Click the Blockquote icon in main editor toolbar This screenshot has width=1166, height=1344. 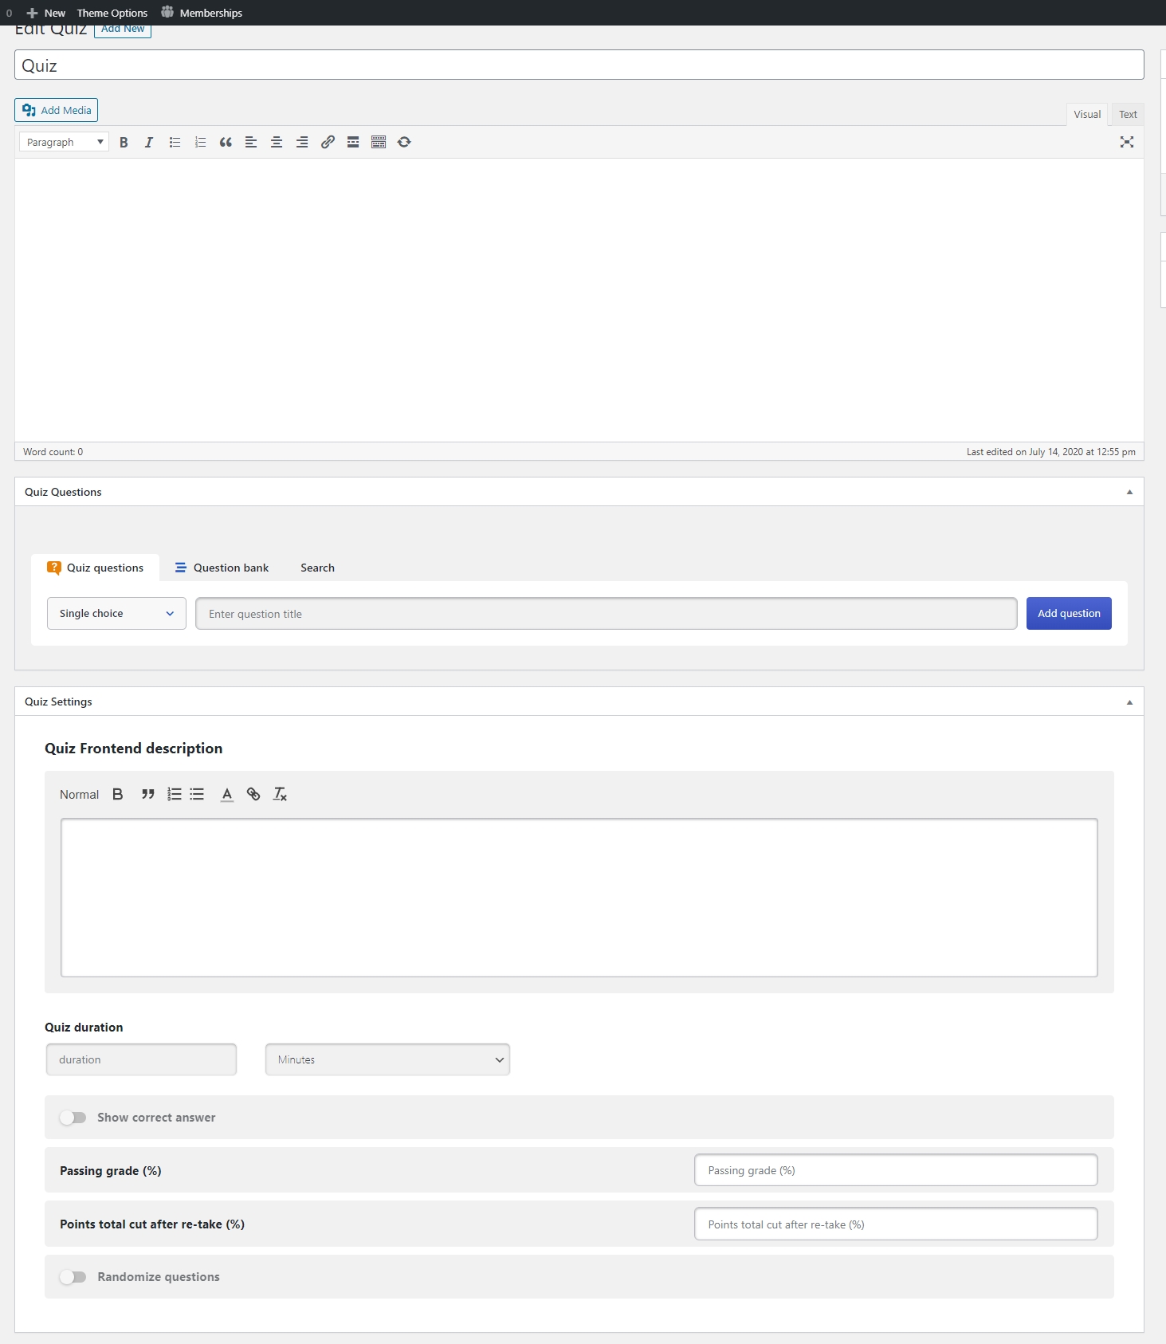(226, 142)
